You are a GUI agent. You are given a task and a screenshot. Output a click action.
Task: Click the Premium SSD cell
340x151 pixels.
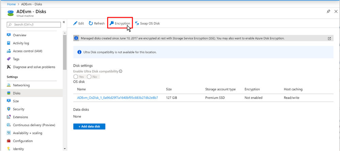coord(215,98)
